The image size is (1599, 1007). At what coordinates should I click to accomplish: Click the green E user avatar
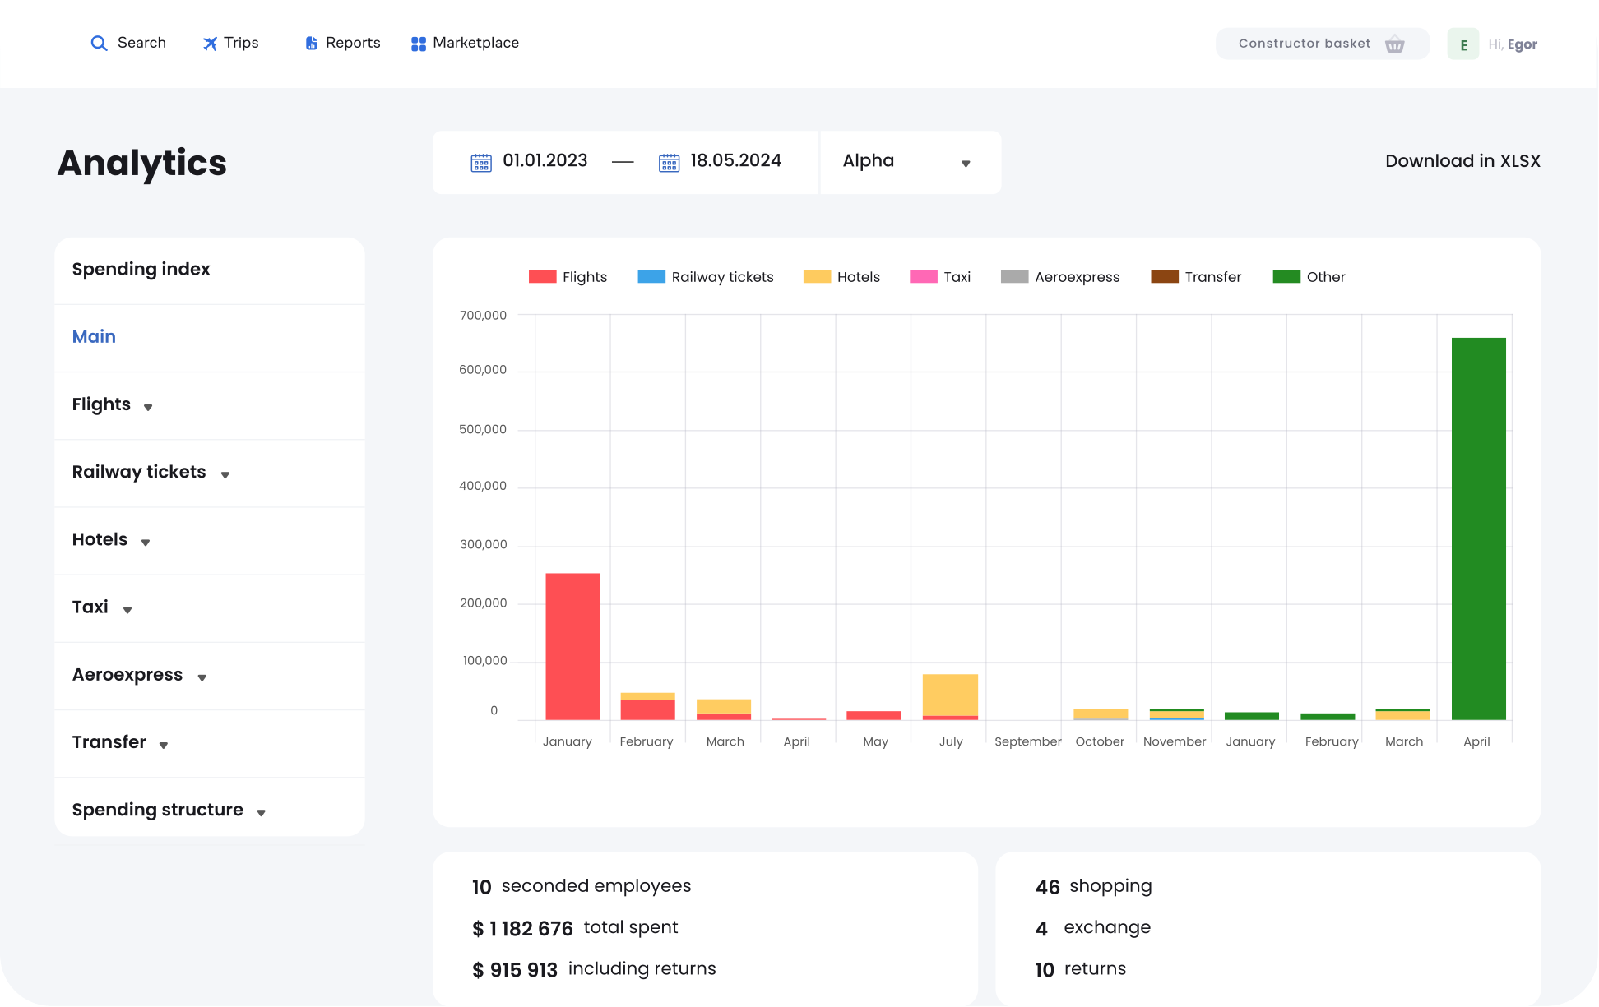1463,44
